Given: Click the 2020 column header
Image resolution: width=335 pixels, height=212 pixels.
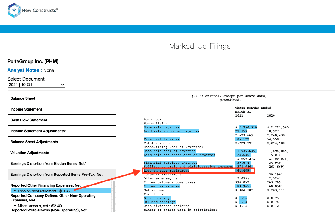Looking at the screenshot, I should coord(271,116).
